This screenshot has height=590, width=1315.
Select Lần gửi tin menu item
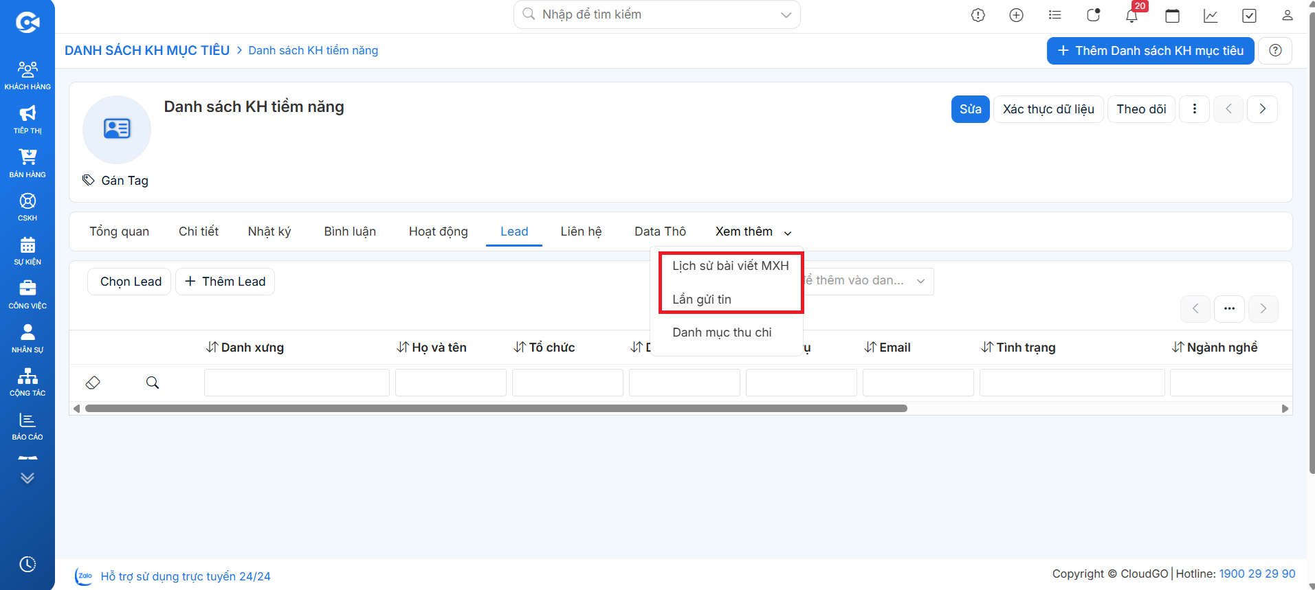[x=702, y=299]
